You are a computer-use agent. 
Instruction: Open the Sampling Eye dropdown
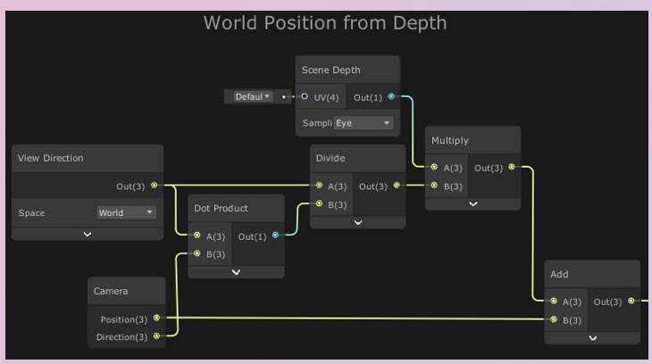pos(364,123)
